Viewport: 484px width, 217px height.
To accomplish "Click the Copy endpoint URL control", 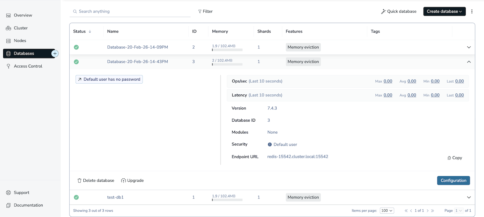I will (x=454, y=158).
